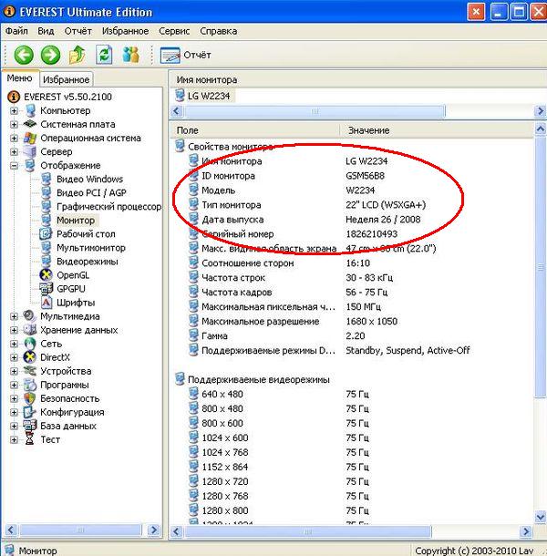Collapse the Отображение tree node

tap(15, 166)
